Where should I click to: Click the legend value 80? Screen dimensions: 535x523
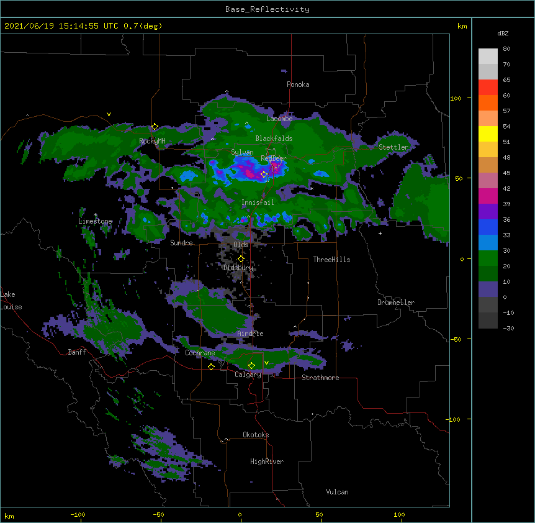point(506,49)
